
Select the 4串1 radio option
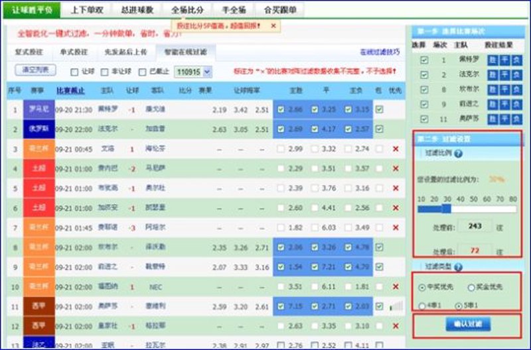tap(421, 306)
